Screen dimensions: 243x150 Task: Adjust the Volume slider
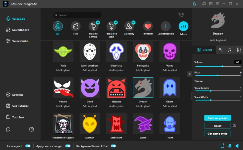218,66
